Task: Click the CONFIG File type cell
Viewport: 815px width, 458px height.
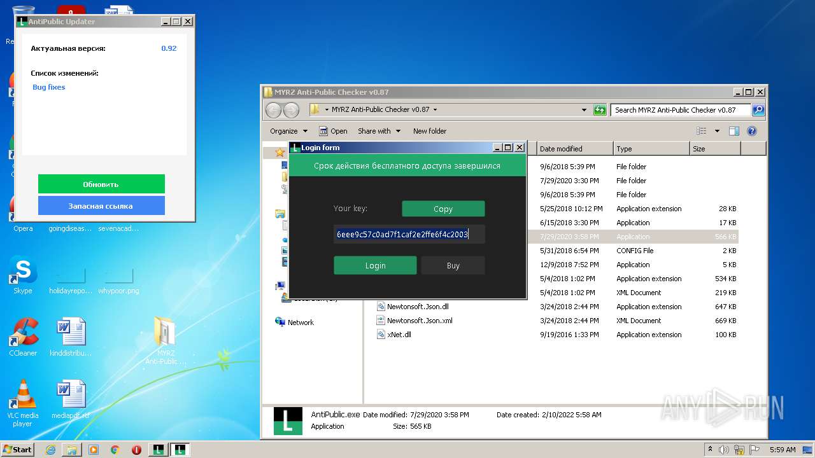Action: click(x=635, y=251)
